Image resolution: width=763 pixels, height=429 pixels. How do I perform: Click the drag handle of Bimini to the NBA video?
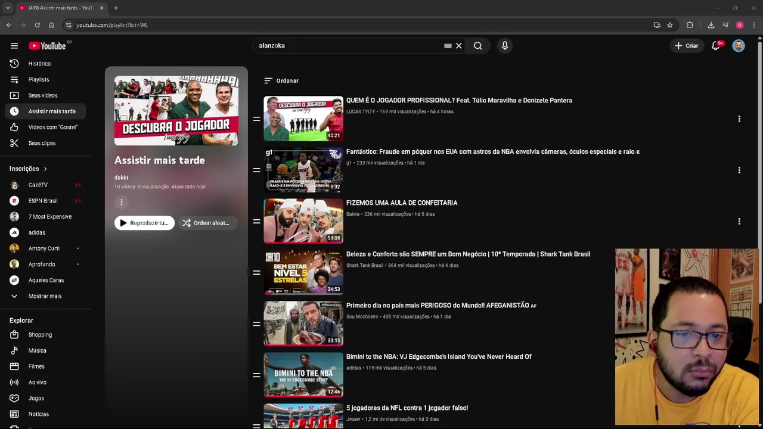(x=256, y=375)
